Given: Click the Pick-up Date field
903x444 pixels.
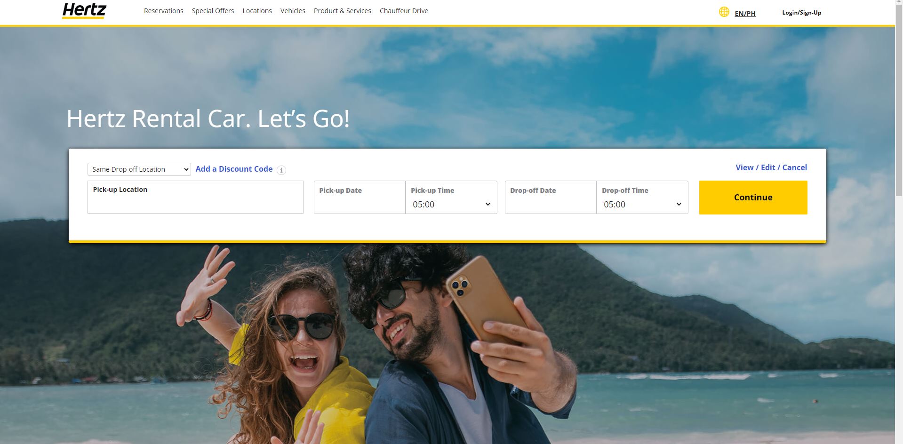Looking at the screenshot, I should (x=360, y=197).
